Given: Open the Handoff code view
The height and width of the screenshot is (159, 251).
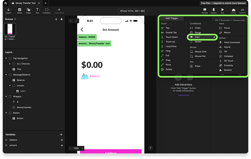Looking at the screenshot, I should pos(242,11).
